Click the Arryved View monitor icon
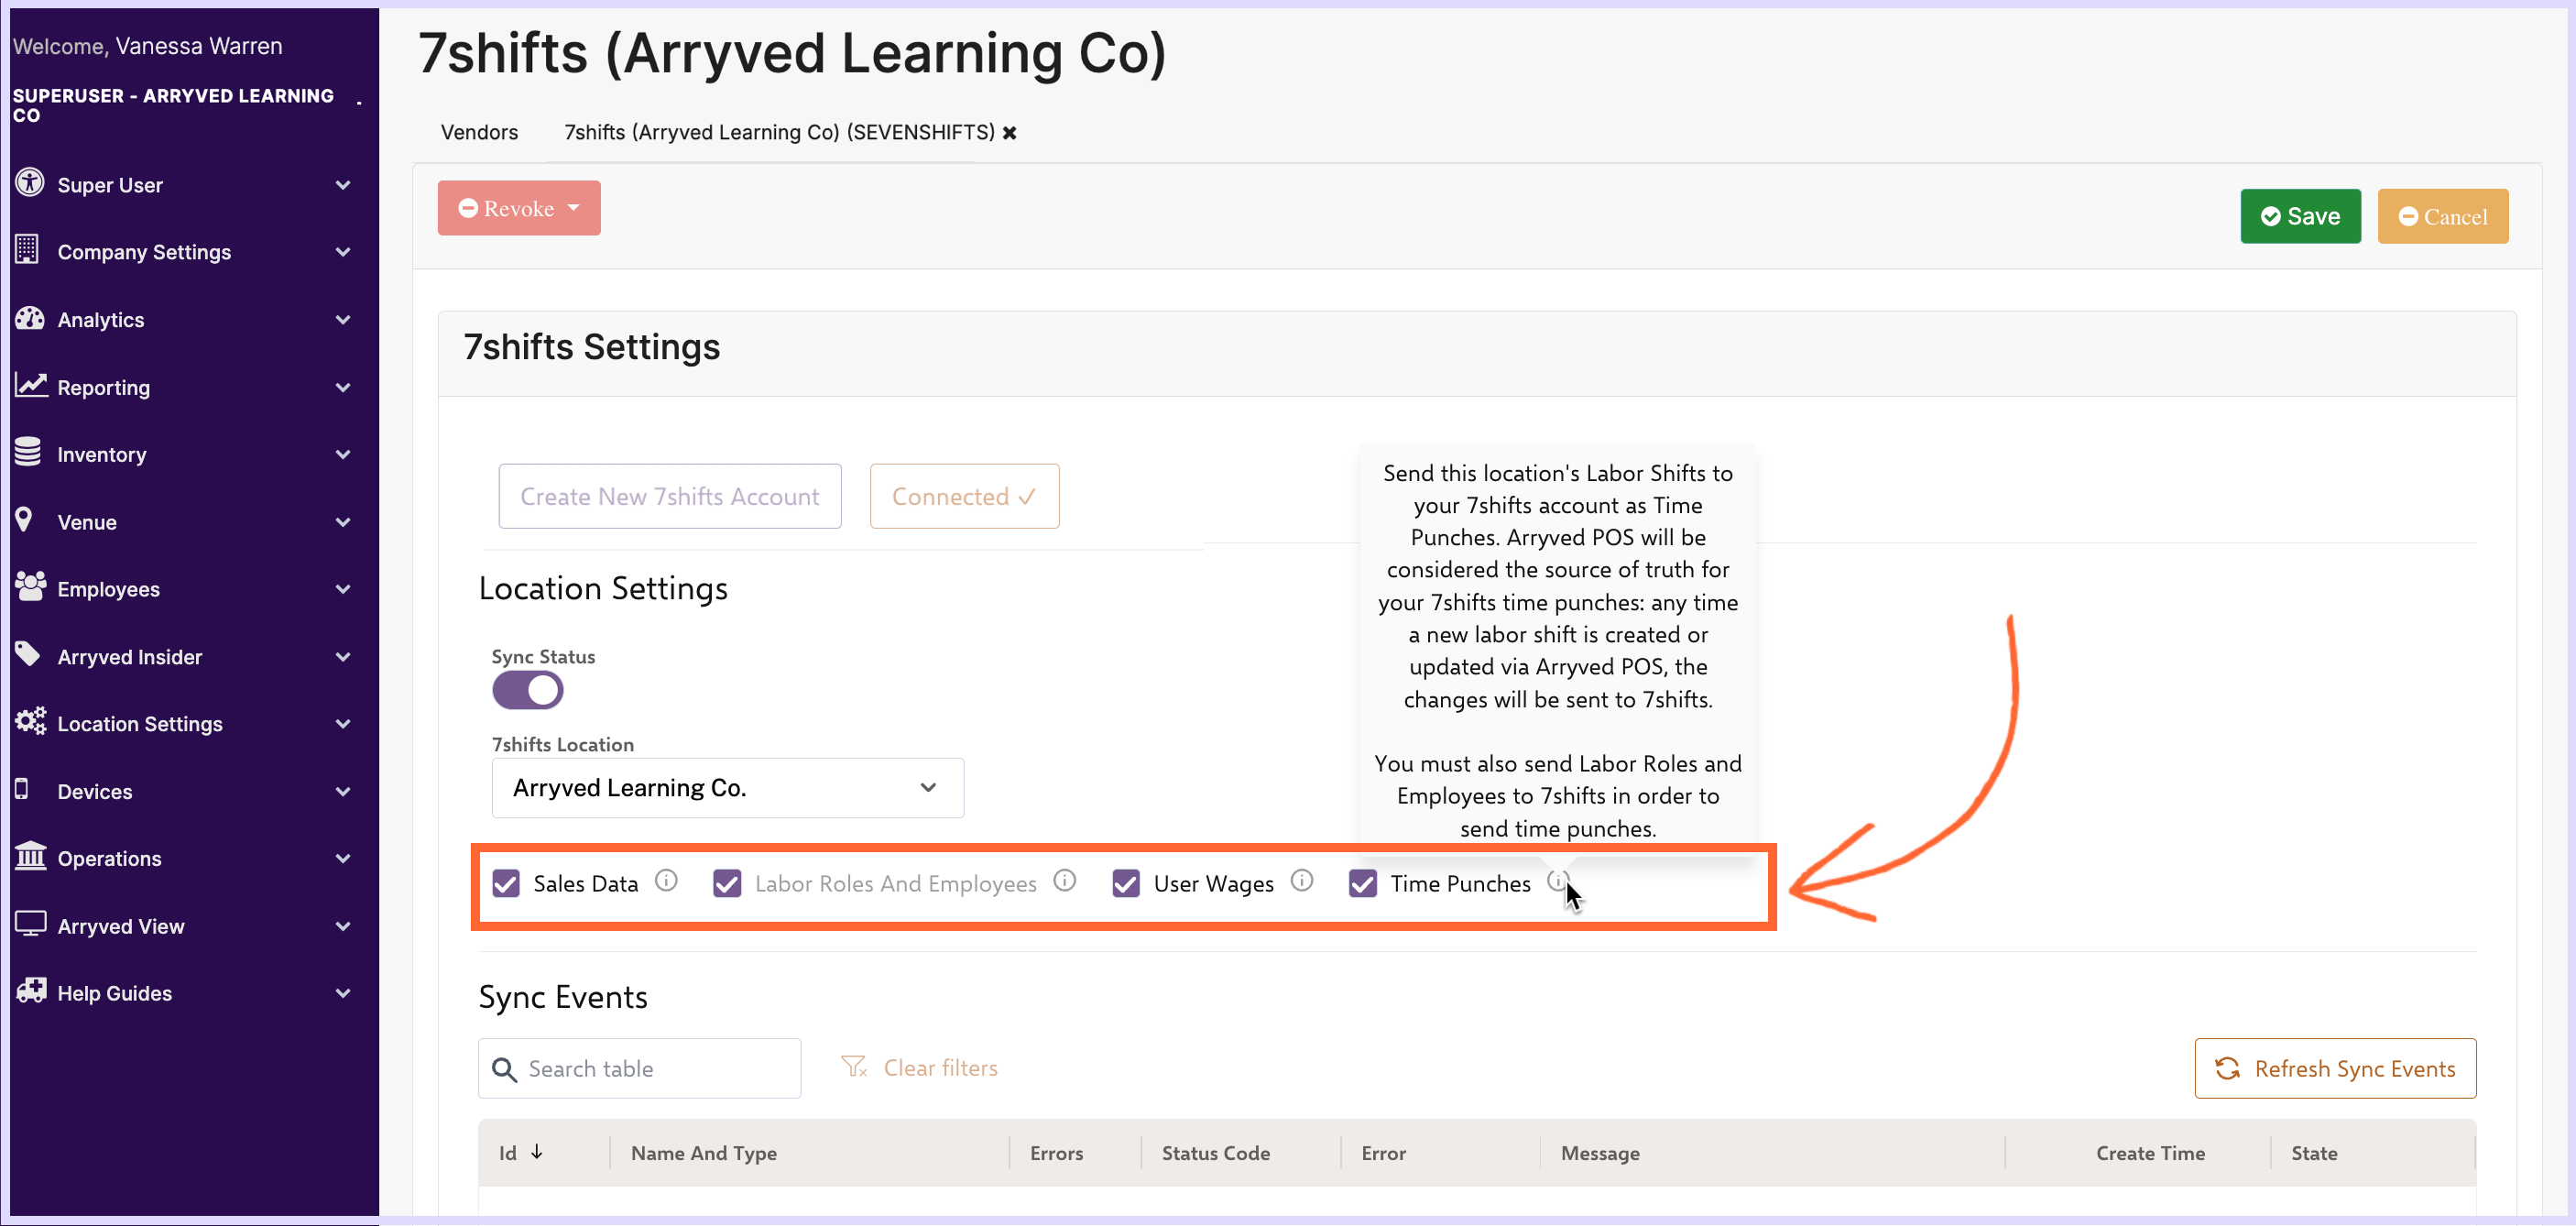Viewport: 2576px width, 1226px height. (x=31, y=923)
